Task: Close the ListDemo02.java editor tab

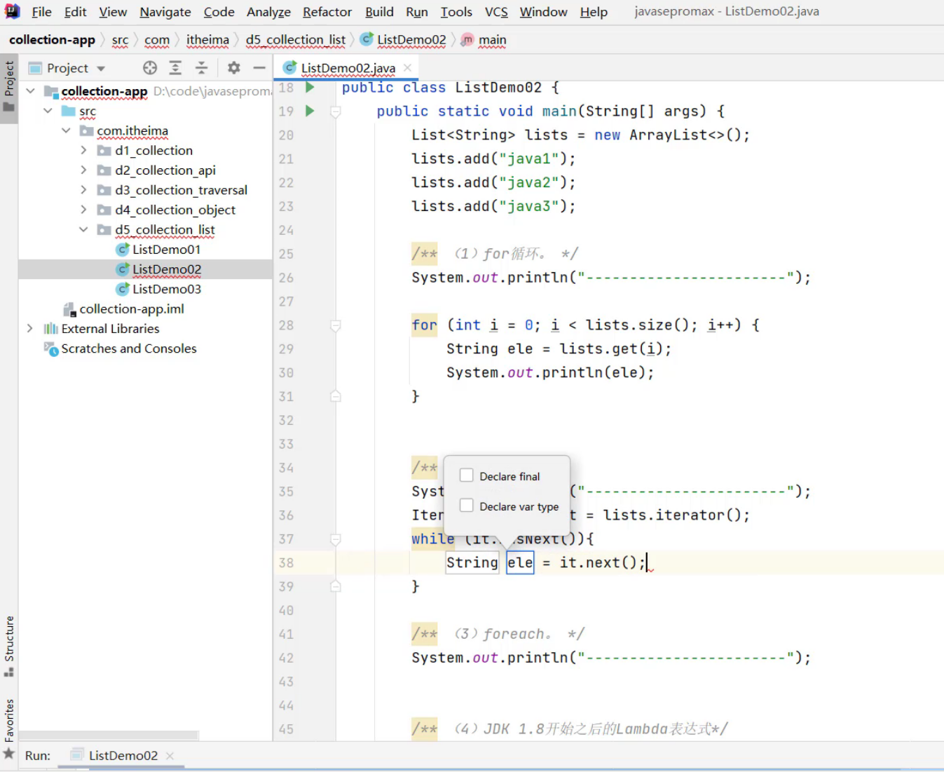Action: point(407,68)
